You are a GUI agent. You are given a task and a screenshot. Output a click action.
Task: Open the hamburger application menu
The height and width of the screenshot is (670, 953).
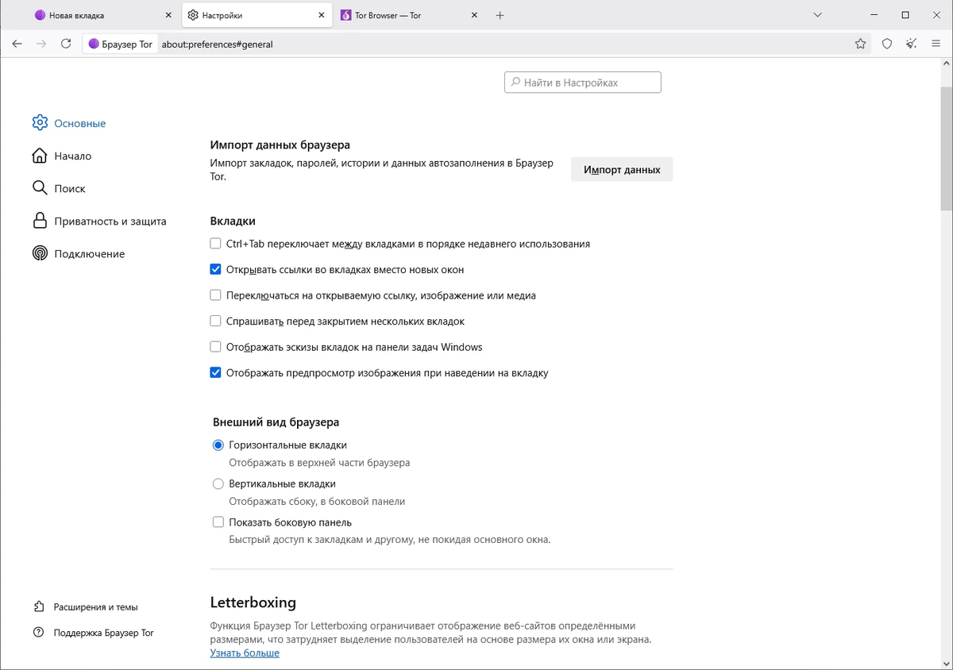pos(936,44)
